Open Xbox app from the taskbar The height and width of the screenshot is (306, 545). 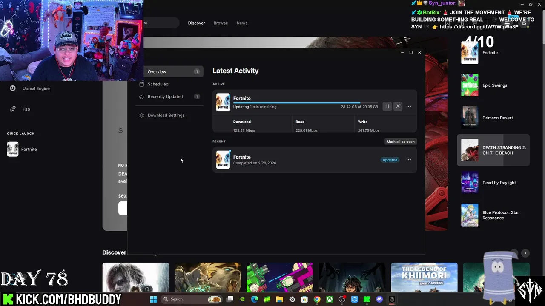click(330, 299)
